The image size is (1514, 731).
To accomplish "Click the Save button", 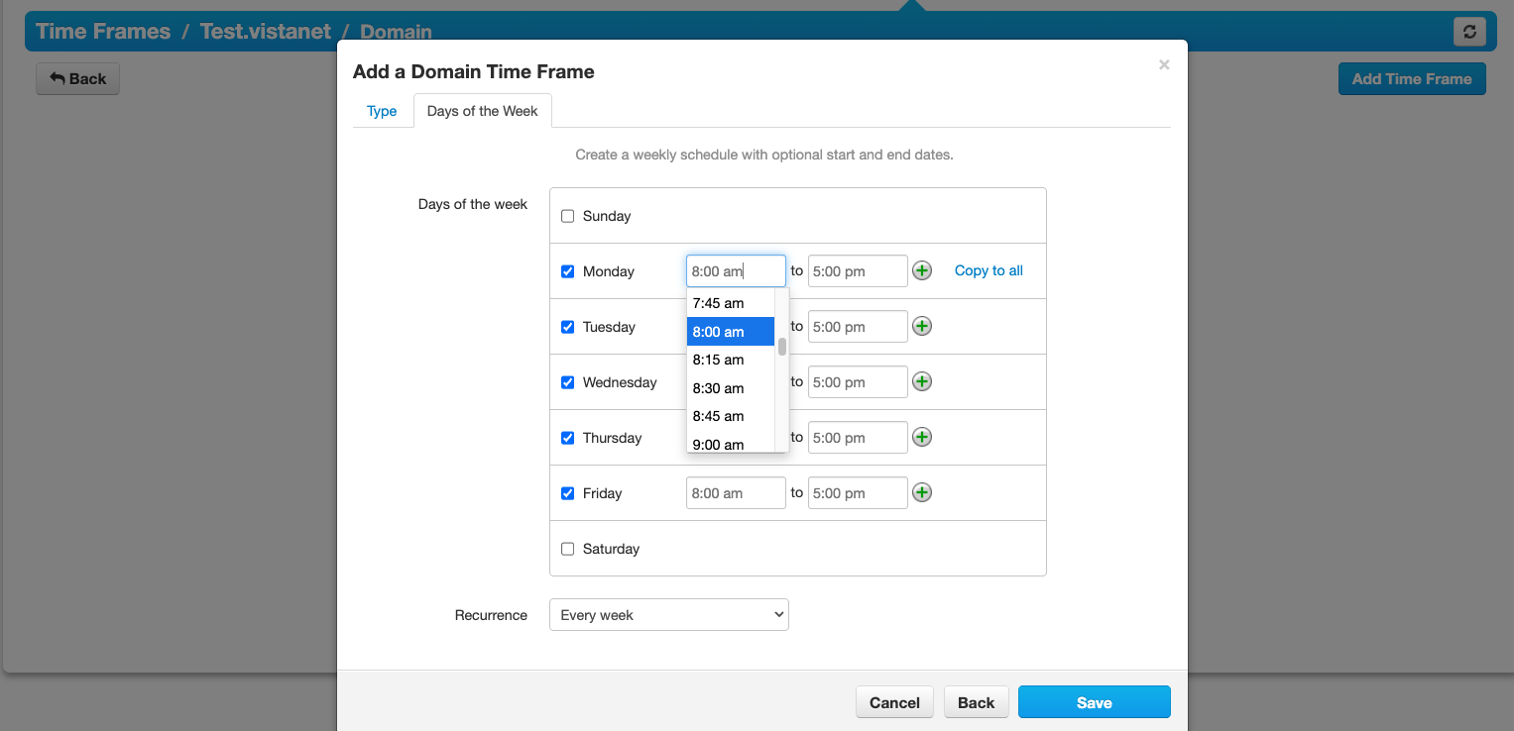I will (x=1095, y=702).
